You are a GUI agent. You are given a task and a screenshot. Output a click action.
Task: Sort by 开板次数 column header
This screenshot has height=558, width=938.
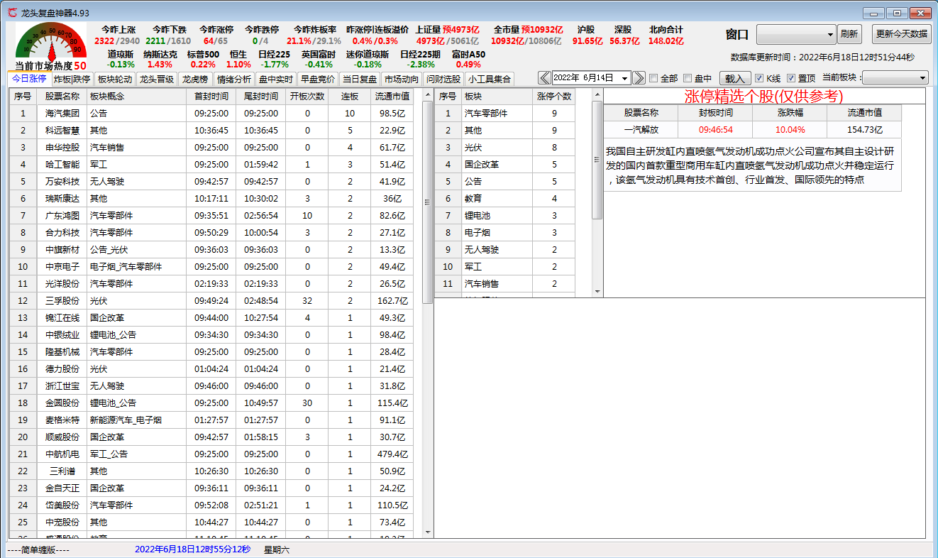(x=307, y=96)
